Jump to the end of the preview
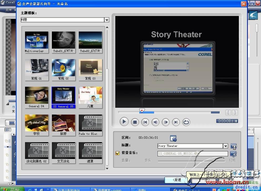This screenshot has height=191, width=261. pyautogui.click(x=176, y=122)
